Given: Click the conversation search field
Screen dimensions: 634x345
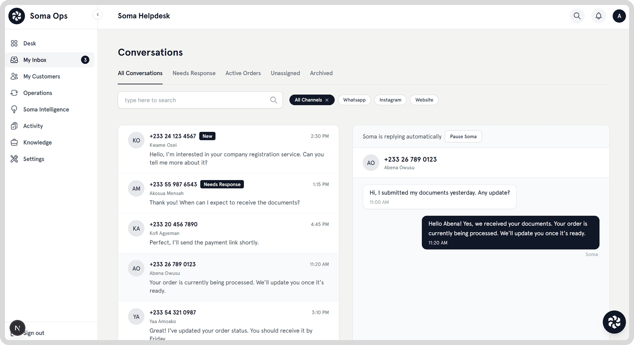Looking at the screenshot, I should tap(195, 100).
